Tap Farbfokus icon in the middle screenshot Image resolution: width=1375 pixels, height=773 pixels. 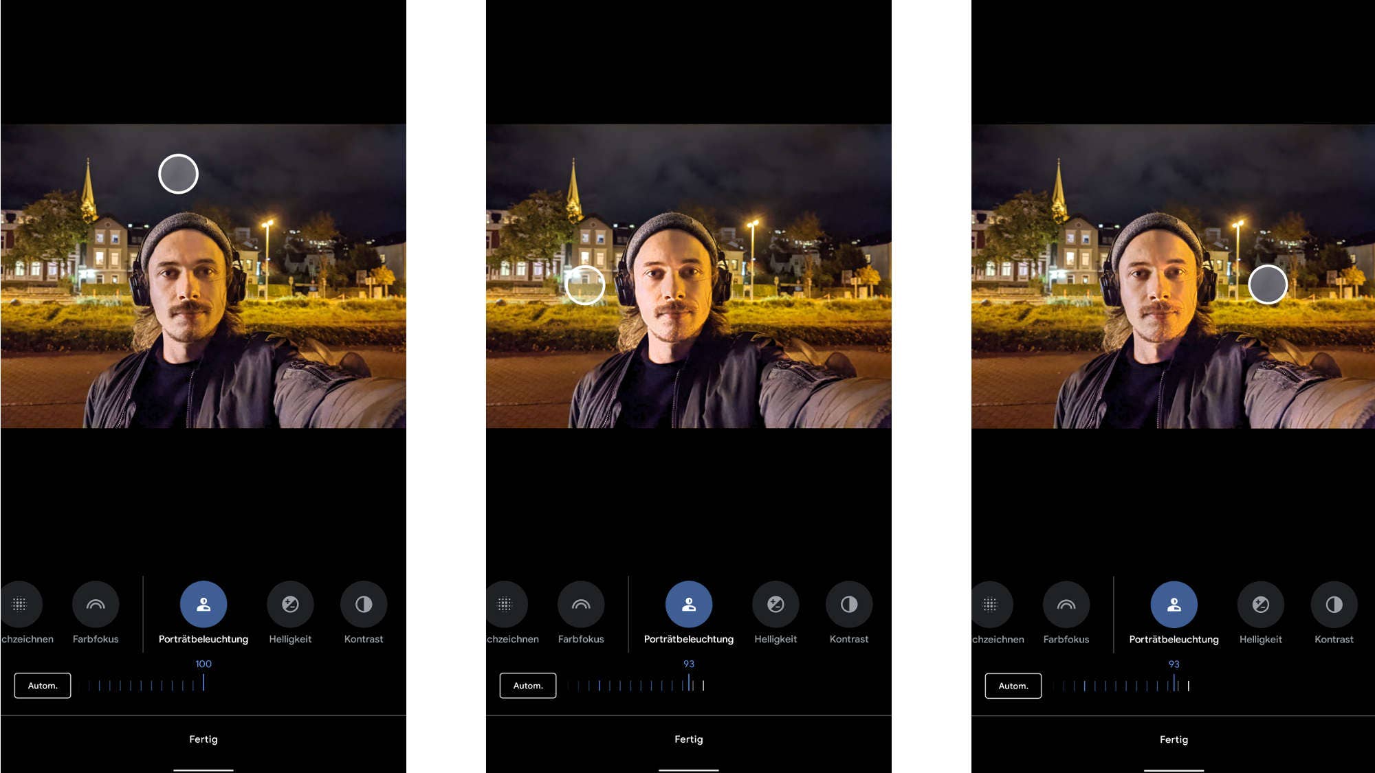click(581, 604)
